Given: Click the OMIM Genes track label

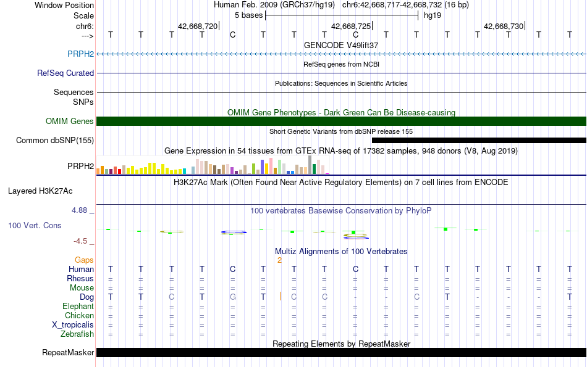Looking at the screenshot, I should pyautogui.click(x=70, y=121).
